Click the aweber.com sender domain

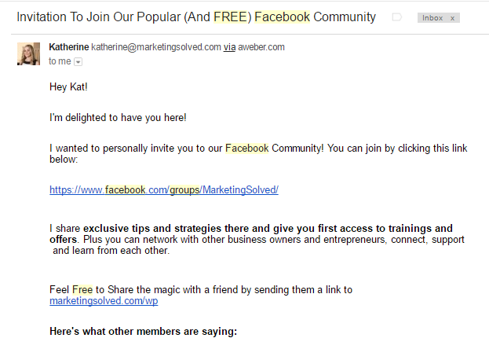tap(261, 47)
